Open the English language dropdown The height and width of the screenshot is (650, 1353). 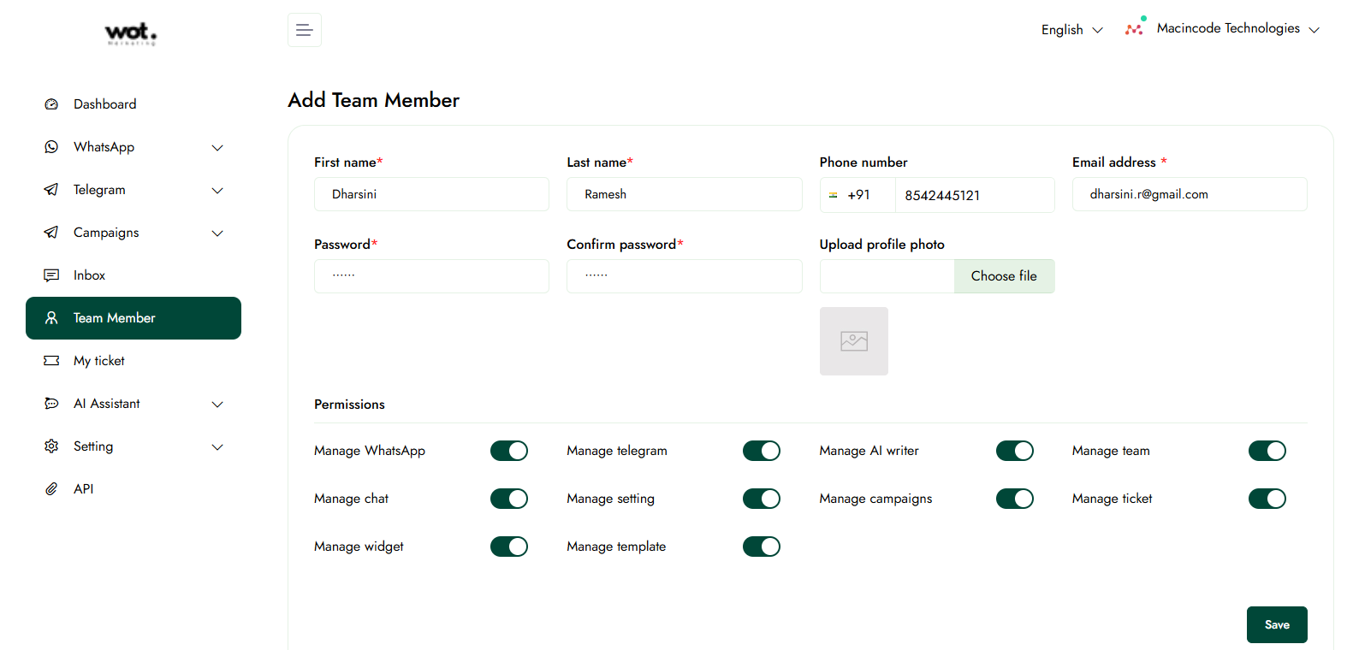coord(1071,30)
